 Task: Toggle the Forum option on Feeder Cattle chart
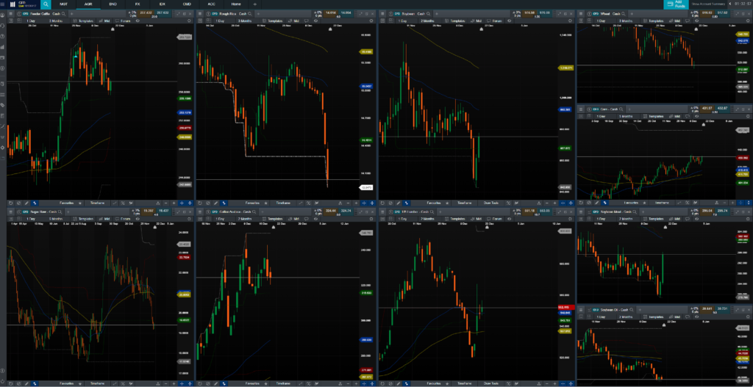pos(126,21)
